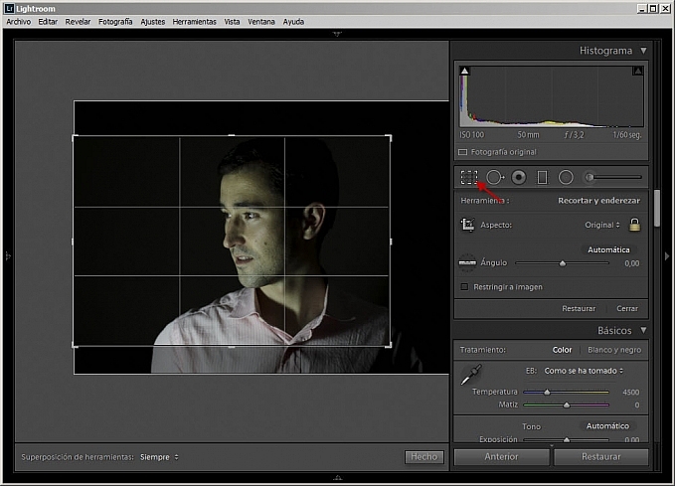
Task: Click the right panel vertical scrollbar
Action: pyautogui.click(x=657, y=208)
